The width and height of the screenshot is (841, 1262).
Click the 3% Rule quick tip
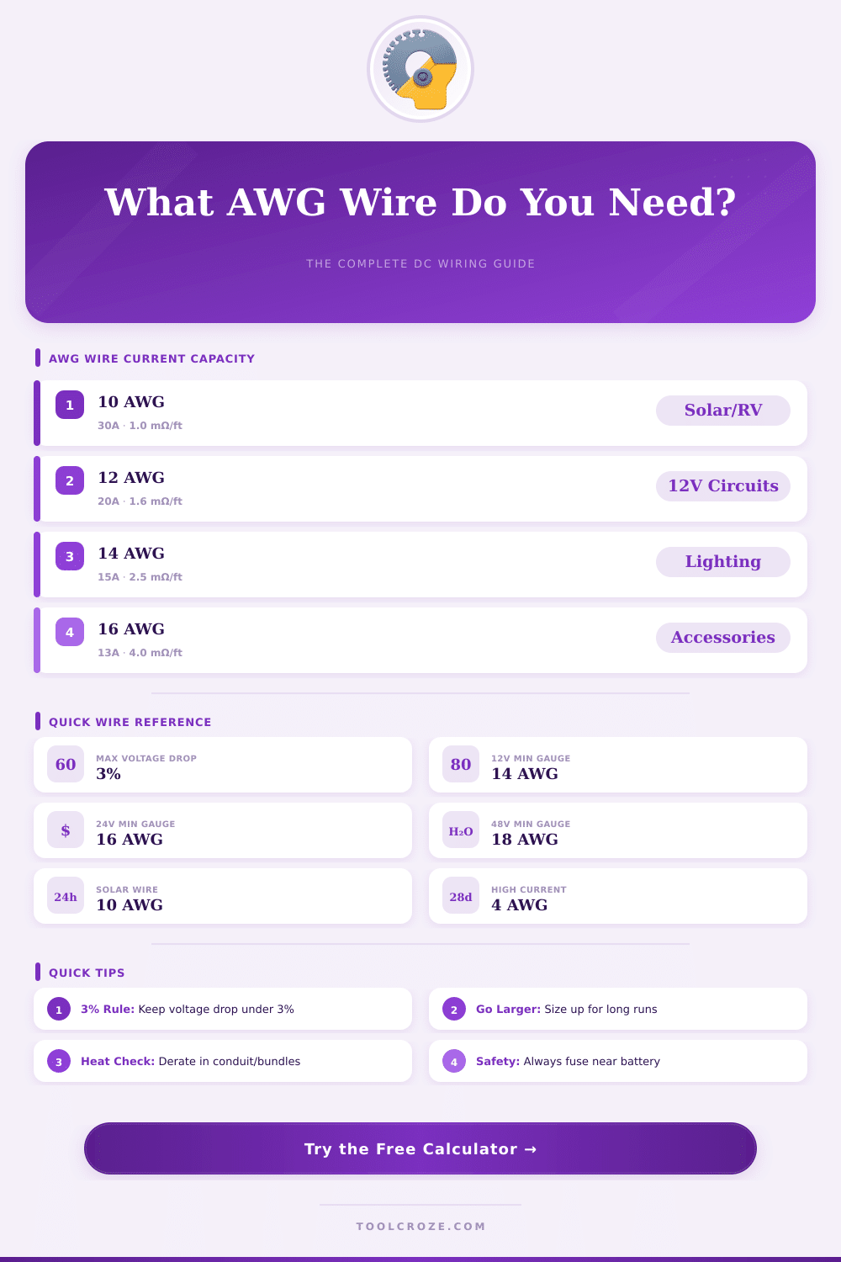[223, 1009]
